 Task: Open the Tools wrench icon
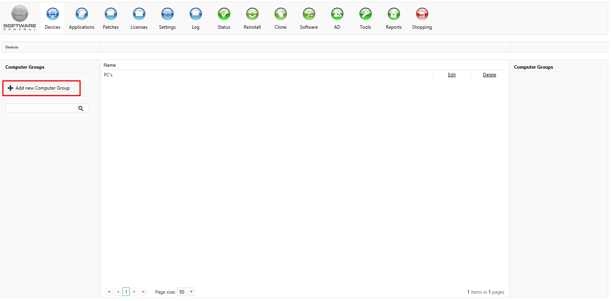tap(366, 14)
